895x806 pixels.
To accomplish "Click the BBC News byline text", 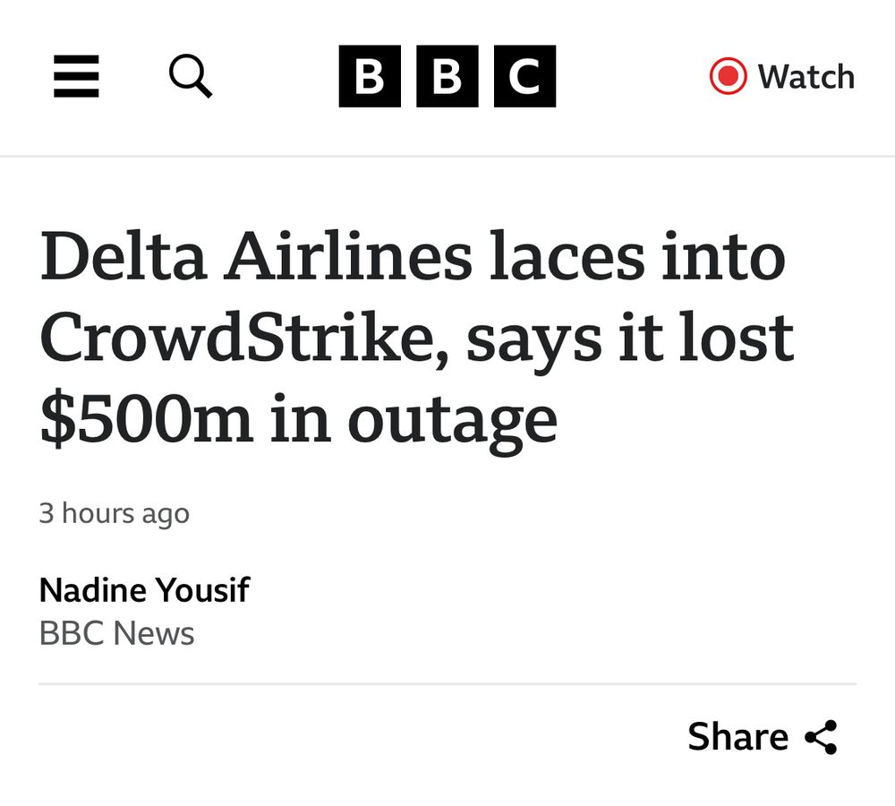I will (116, 634).
